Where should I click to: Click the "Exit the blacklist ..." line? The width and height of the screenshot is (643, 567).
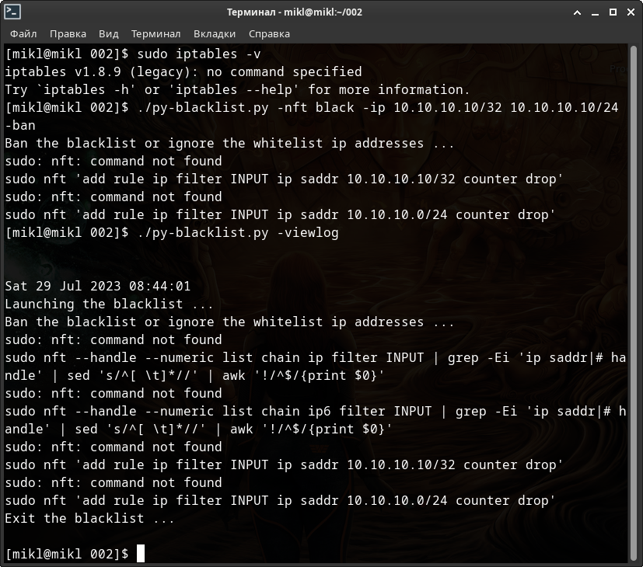(89, 518)
